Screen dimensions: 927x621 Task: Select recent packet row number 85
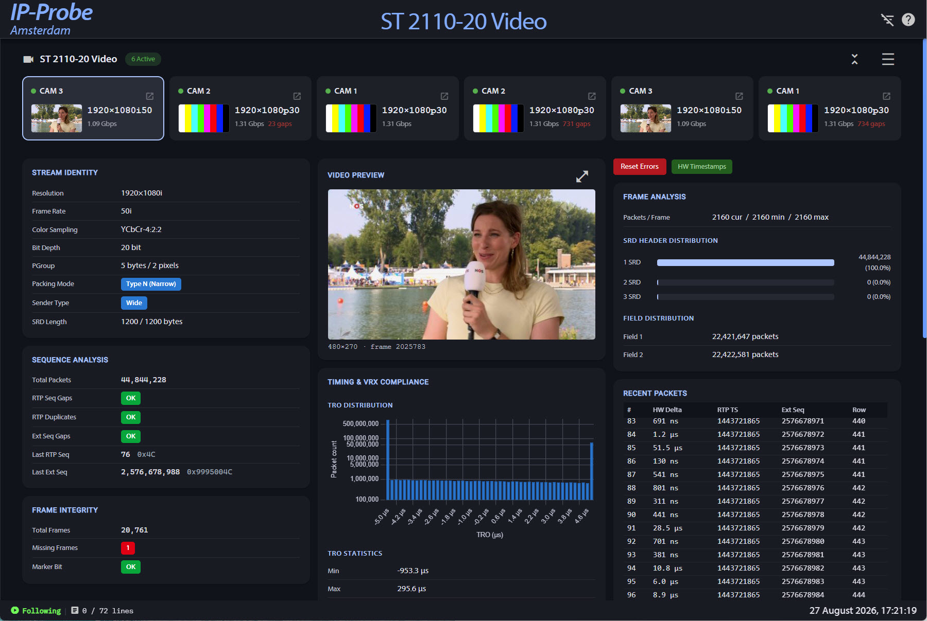click(x=756, y=448)
